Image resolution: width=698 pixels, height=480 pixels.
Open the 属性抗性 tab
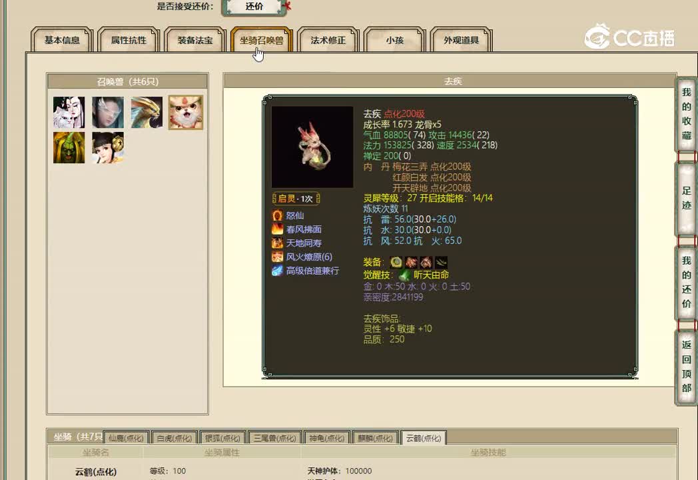pos(129,40)
